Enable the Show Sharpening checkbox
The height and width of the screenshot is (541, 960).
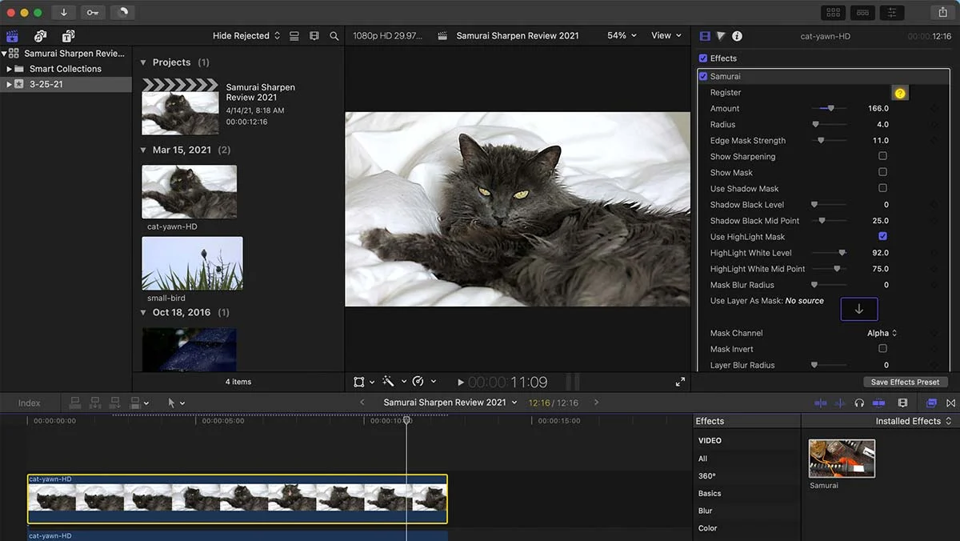[882, 156]
